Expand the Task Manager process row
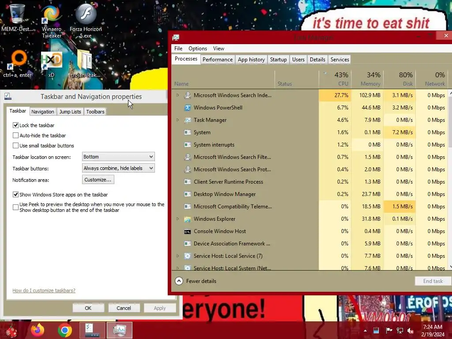This screenshot has width=452, height=339. click(177, 120)
